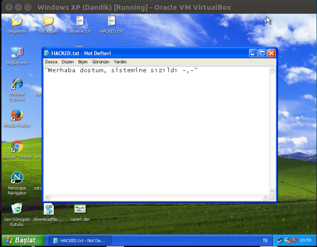Open the Düzen menu
317x247 pixels.
[x=68, y=62]
